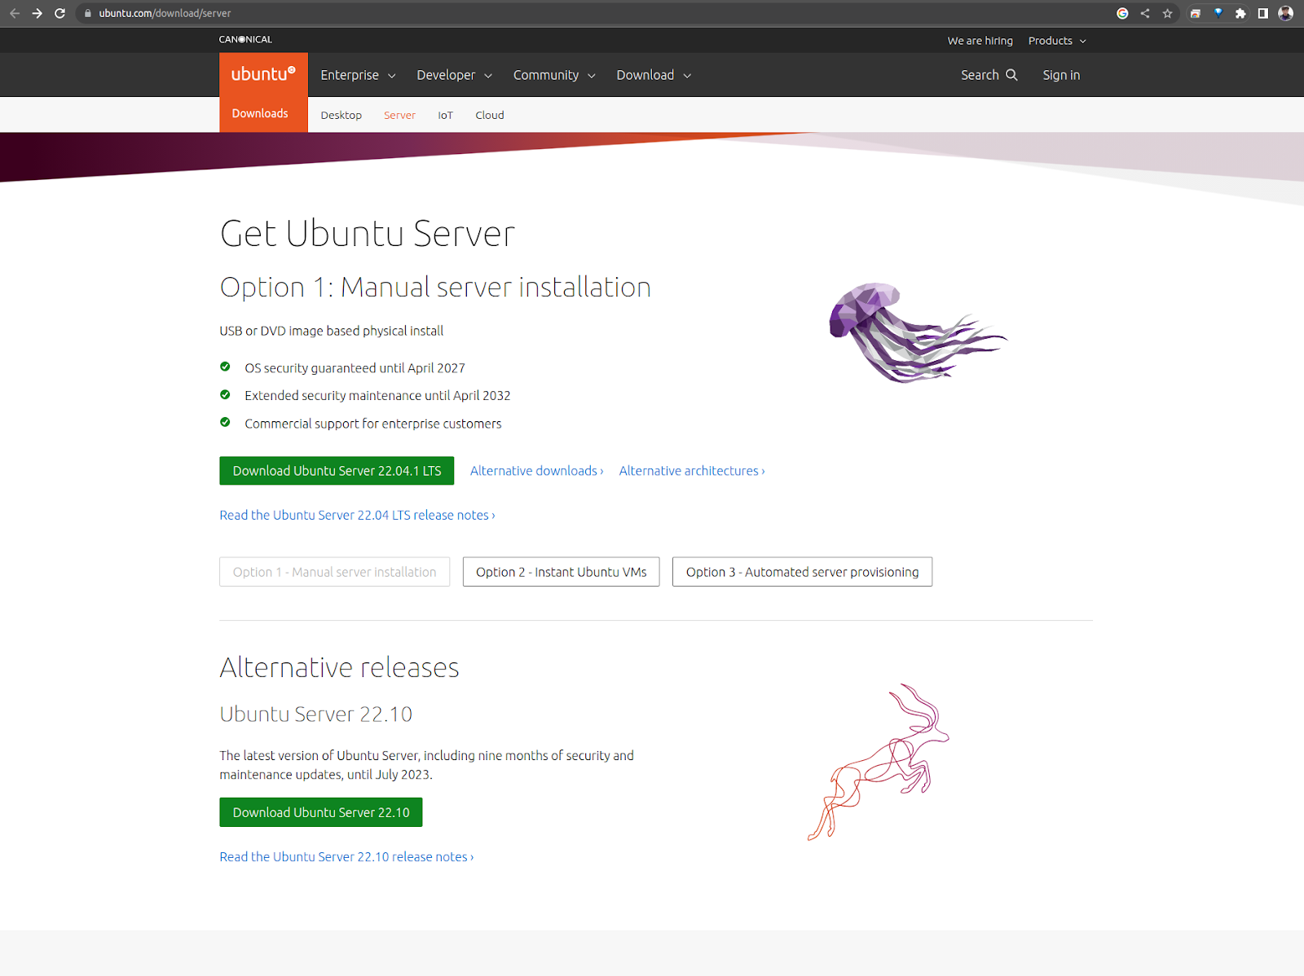Viewport: 1304px width, 976px height.
Task: Click the kudu outline illustration
Action: coord(879,762)
